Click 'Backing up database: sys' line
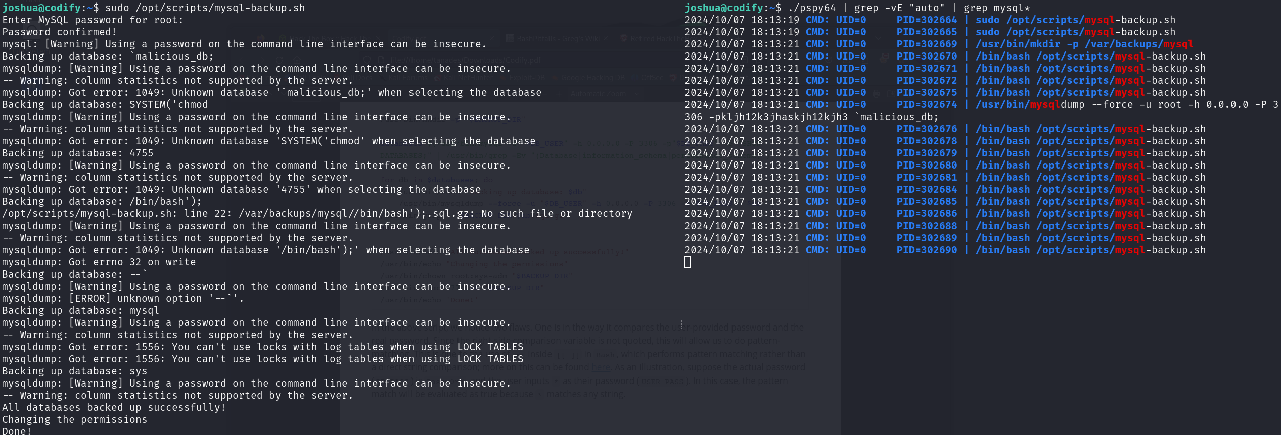Viewport: 1281px width, 435px height. tap(75, 371)
